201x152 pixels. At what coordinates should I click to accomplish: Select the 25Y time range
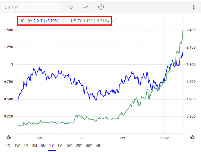click(79, 146)
